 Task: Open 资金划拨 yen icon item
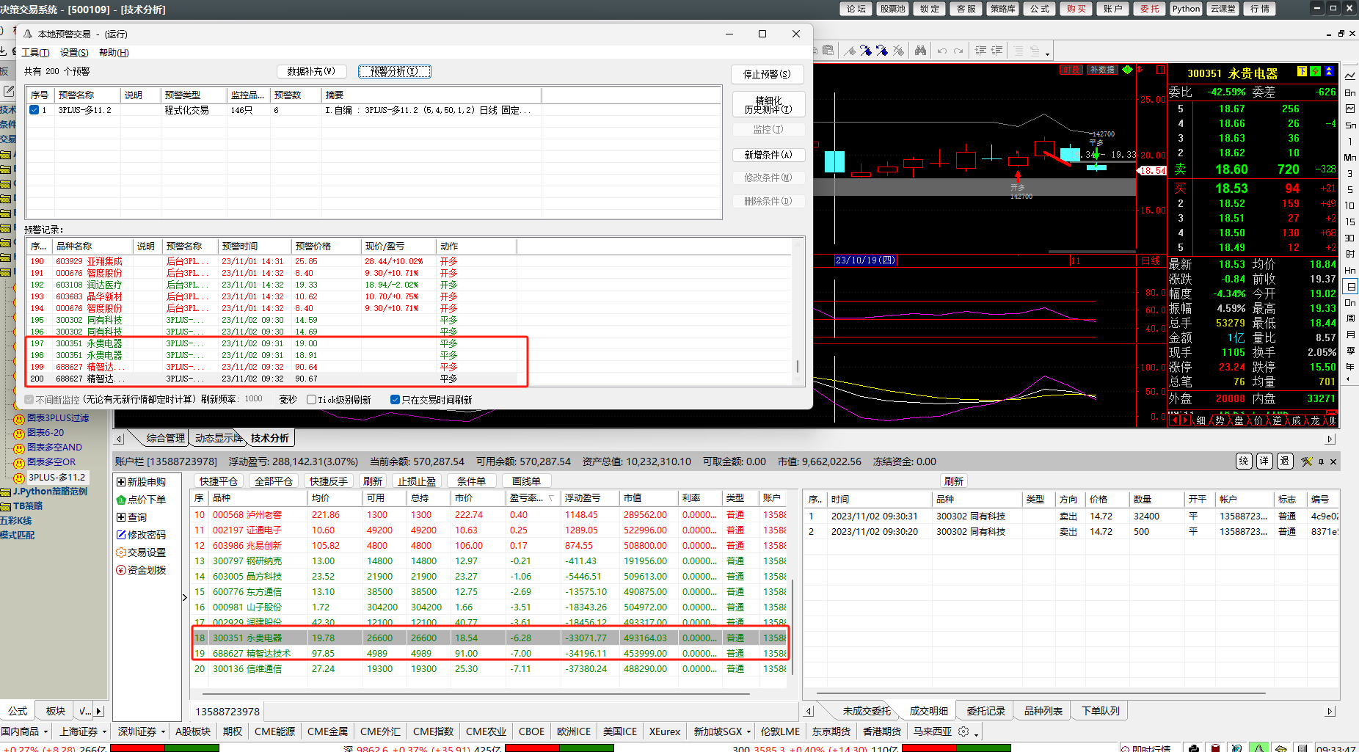click(142, 570)
